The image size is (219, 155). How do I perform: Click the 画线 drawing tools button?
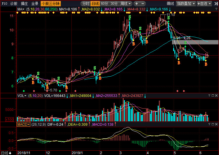tap(170, 4)
